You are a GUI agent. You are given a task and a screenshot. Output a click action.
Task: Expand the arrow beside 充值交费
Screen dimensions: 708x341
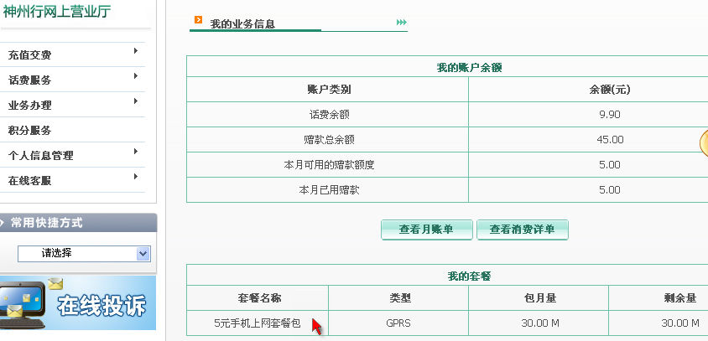[x=135, y=52]
